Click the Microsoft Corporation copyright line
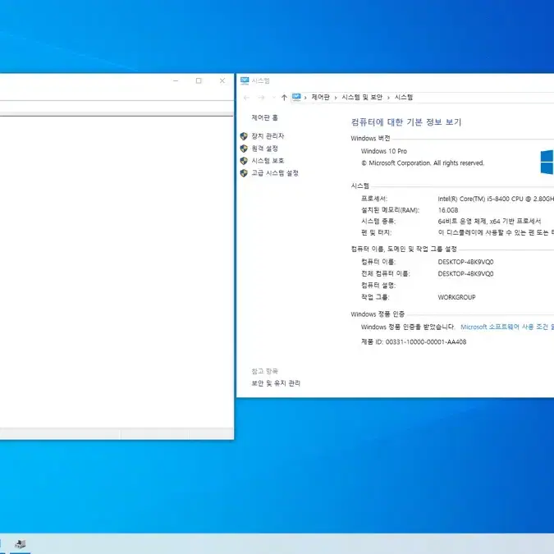The image size is (554, 554). tap(423, 163)
